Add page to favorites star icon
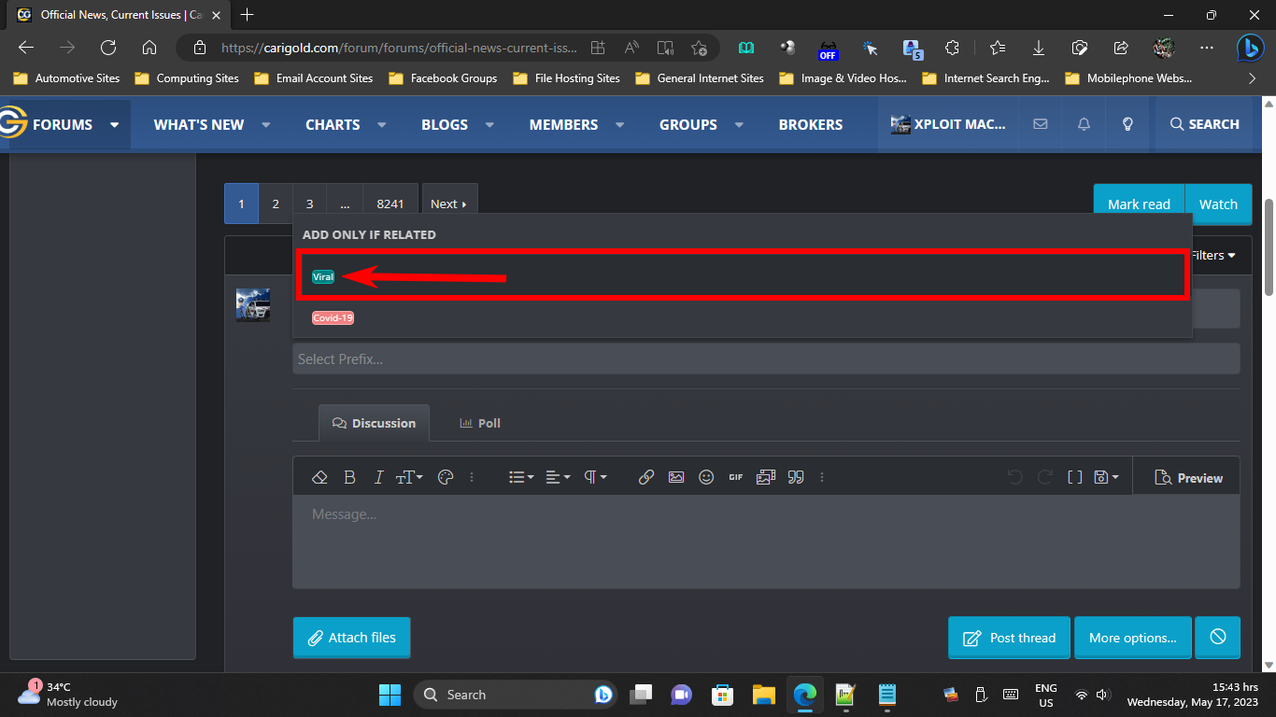 pyautogui.click(x=699, y=48)
